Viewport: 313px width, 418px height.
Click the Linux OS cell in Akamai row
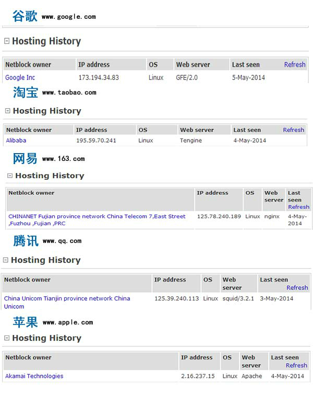pyautogui.click(x=230, y=376)
